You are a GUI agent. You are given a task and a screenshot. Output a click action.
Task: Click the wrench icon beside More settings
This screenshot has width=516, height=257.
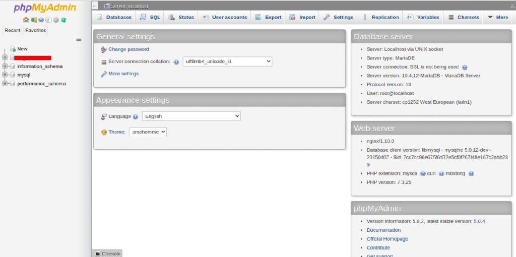pyautogui.click(x=104, y=74)
